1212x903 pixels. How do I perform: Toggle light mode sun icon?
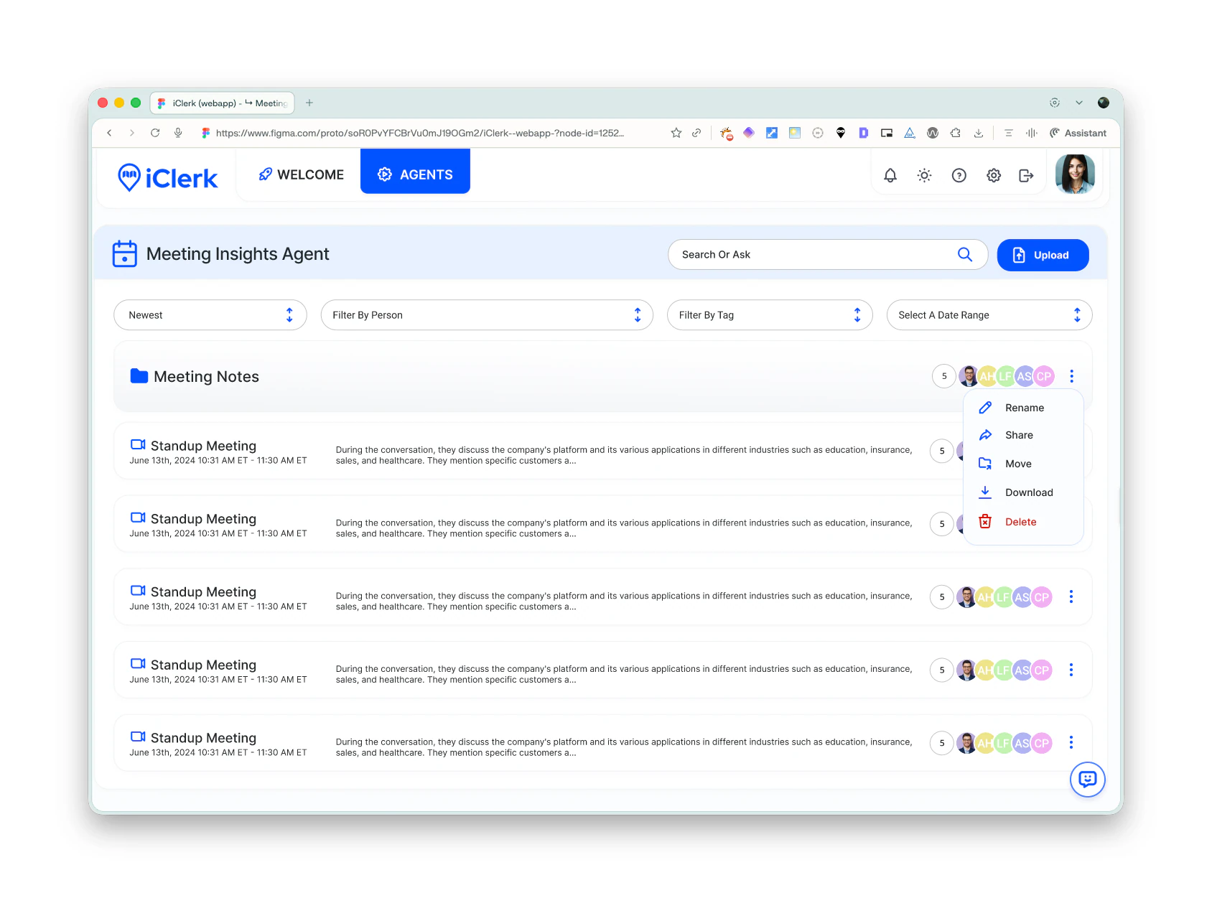[x=925, y=175]
